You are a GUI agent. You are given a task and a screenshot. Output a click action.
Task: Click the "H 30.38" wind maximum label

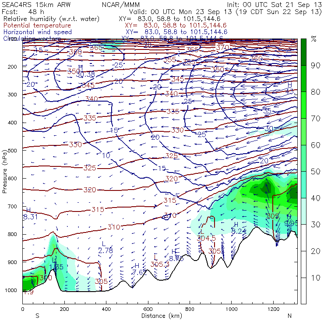85,71
